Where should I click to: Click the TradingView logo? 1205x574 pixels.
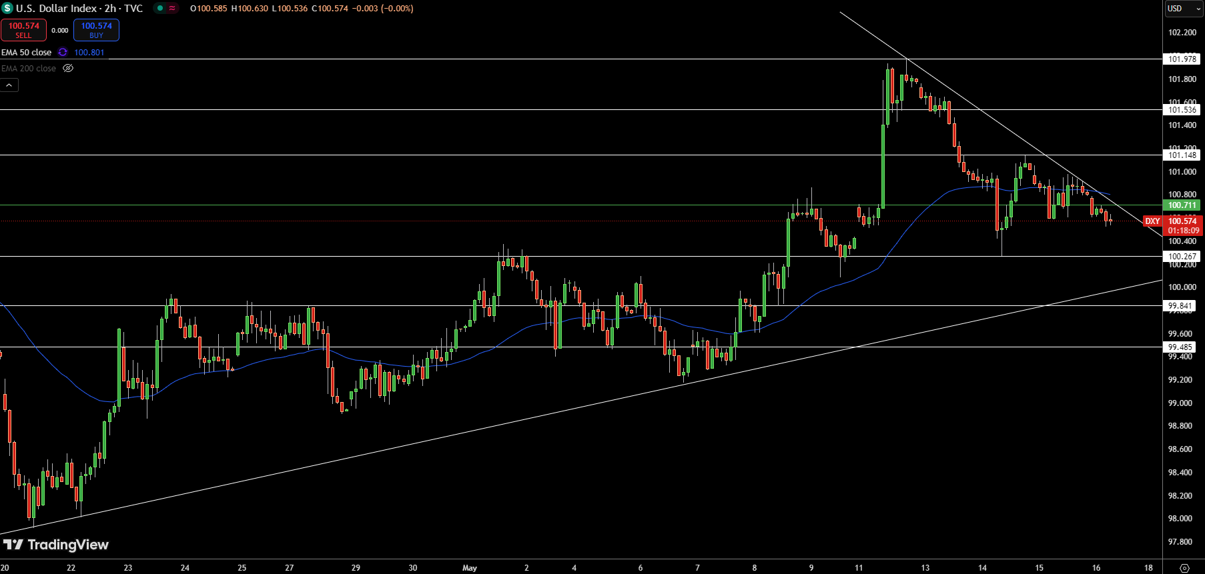tap(56, 545)
